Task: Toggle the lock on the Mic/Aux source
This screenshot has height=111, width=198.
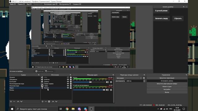Action: click(71, 88)
